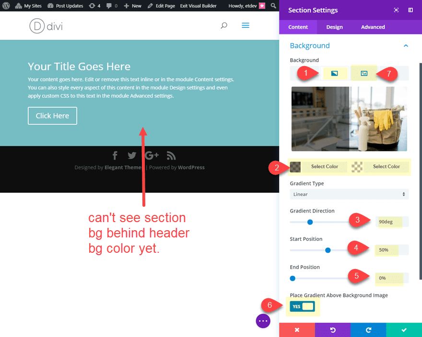Click the Google+ icon in the footer

152,155
